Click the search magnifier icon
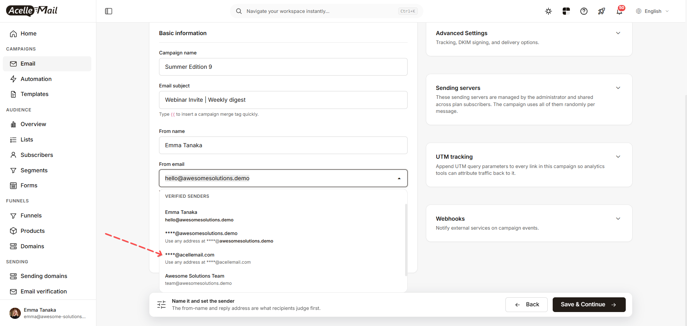The width and height of the screenshot is (687, 326). tap(239, 11)
